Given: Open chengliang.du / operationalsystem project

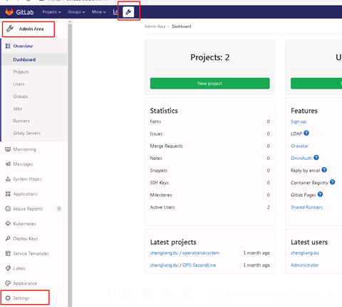Looking at the screenshot, I should click(x=185, y=253).
